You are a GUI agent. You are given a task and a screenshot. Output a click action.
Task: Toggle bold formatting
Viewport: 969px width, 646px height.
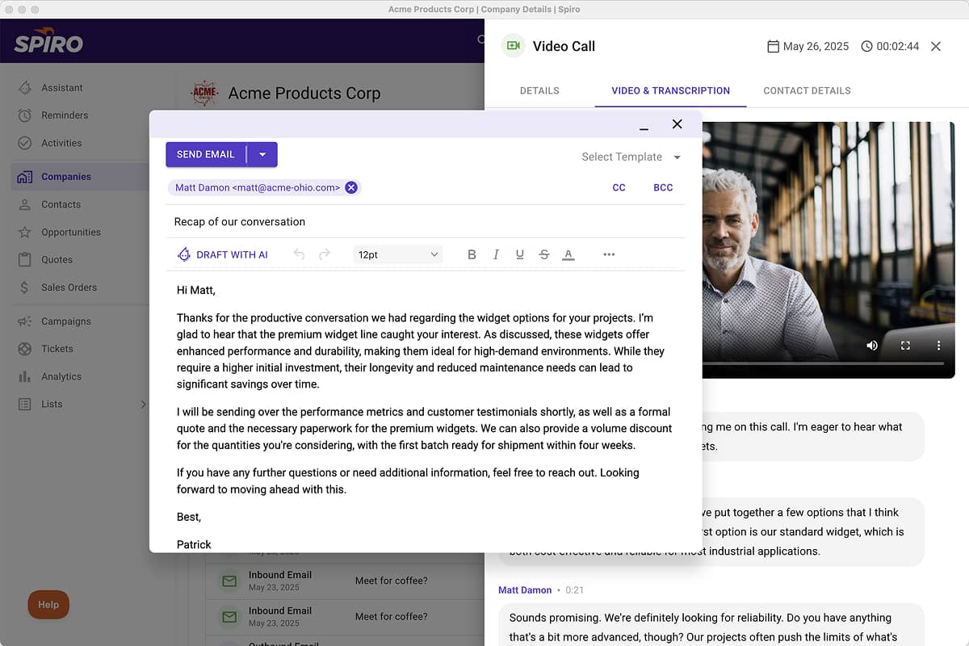[472, 254]
